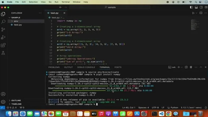Open Google Chrome from the Dock

click(168, 114)
